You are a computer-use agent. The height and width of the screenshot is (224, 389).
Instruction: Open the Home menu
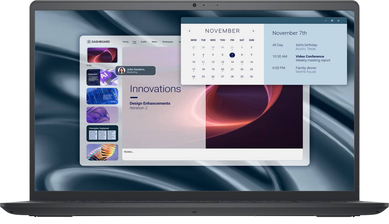tap(125, 42)
